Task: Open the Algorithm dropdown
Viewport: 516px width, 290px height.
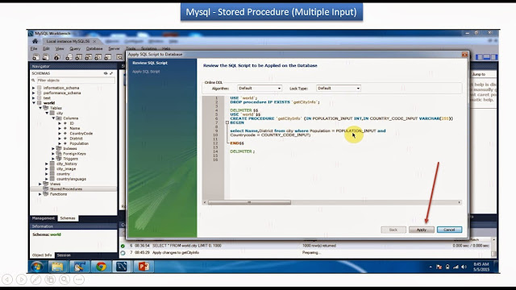Action: [x=260, y=88]
